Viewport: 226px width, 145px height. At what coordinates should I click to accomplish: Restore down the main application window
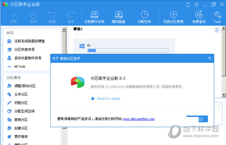(214, 5)
